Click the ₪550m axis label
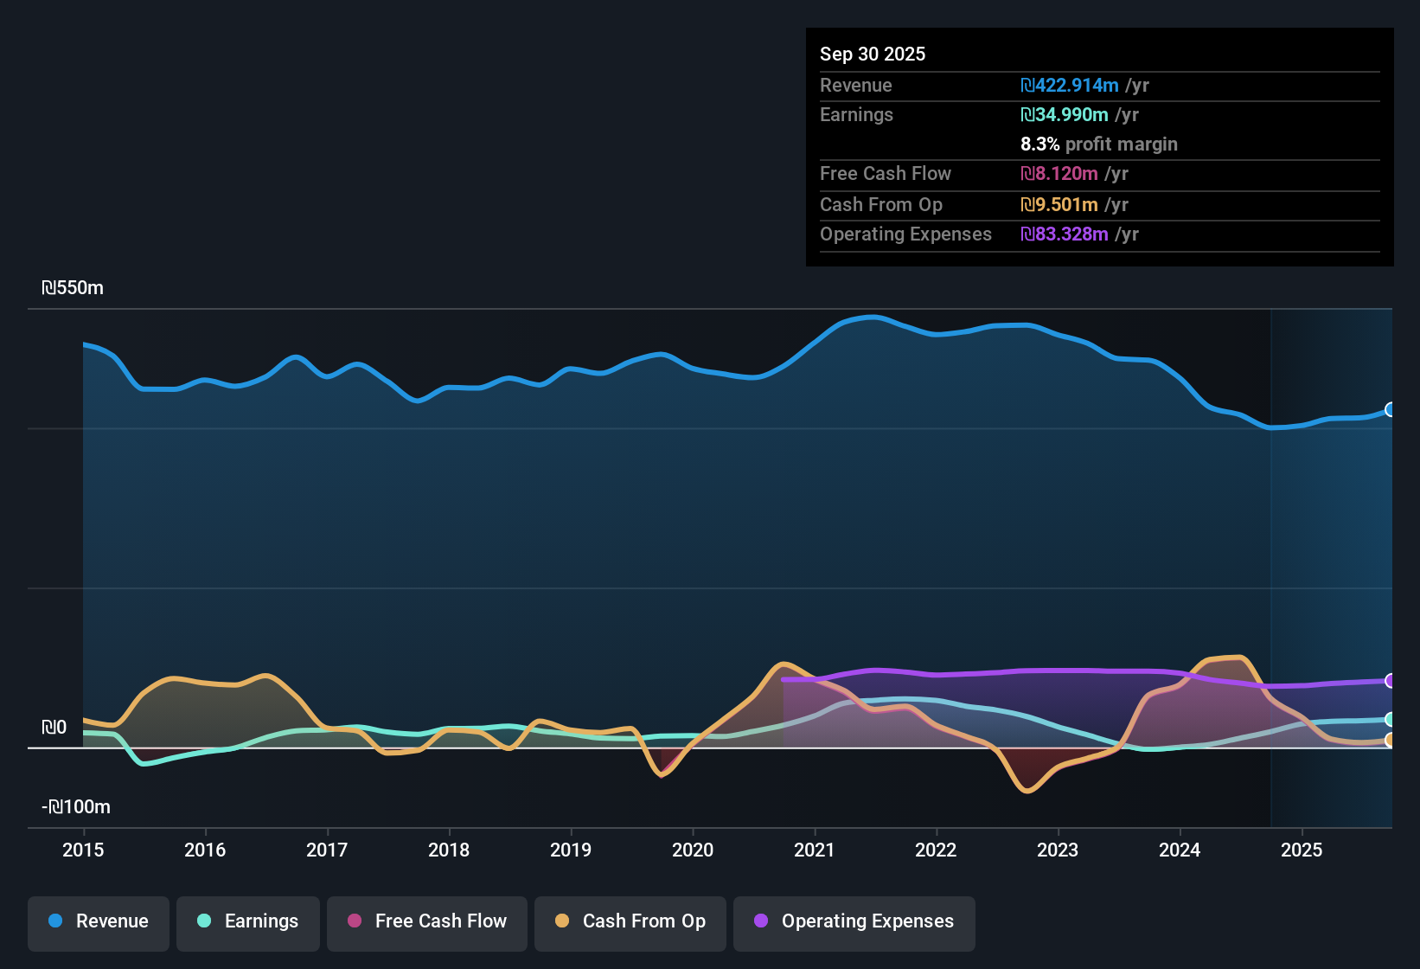The width and height of the screenshot is (1420, 969). [73, 287]
